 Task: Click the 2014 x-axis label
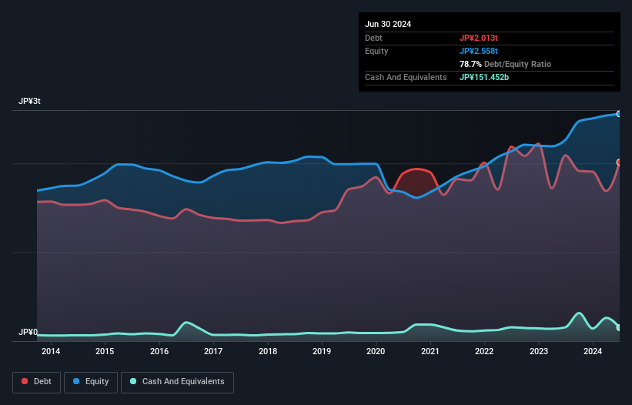(x=51, y=351)
